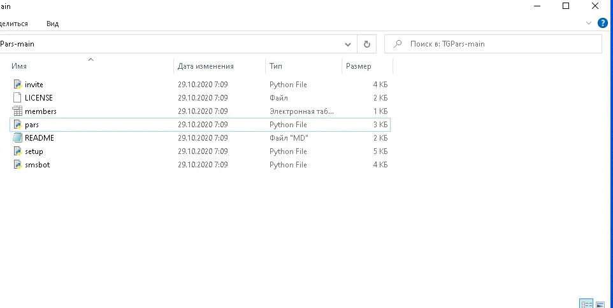This screenshot has width=613, height=308.
Task: Expand the ribbon with the chevron
Action: pos(589,23)
